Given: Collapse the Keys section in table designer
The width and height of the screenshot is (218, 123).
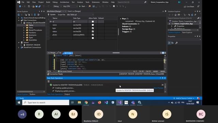Looking at the screenshot, I should click(121, 19).
